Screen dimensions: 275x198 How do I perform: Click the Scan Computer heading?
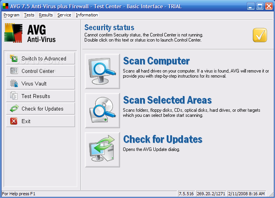(x=157, y=61)
